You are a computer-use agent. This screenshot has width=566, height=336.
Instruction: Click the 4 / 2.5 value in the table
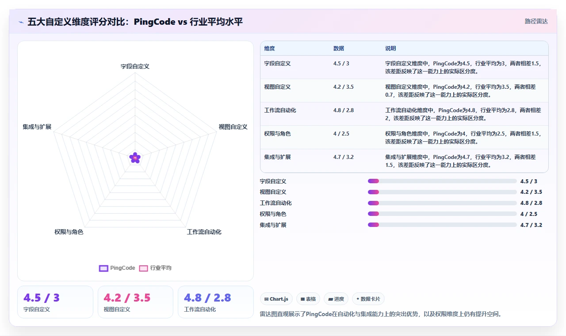[x=341, y=134]
